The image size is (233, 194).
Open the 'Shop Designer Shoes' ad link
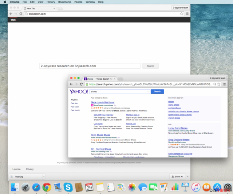coord(179,140)
